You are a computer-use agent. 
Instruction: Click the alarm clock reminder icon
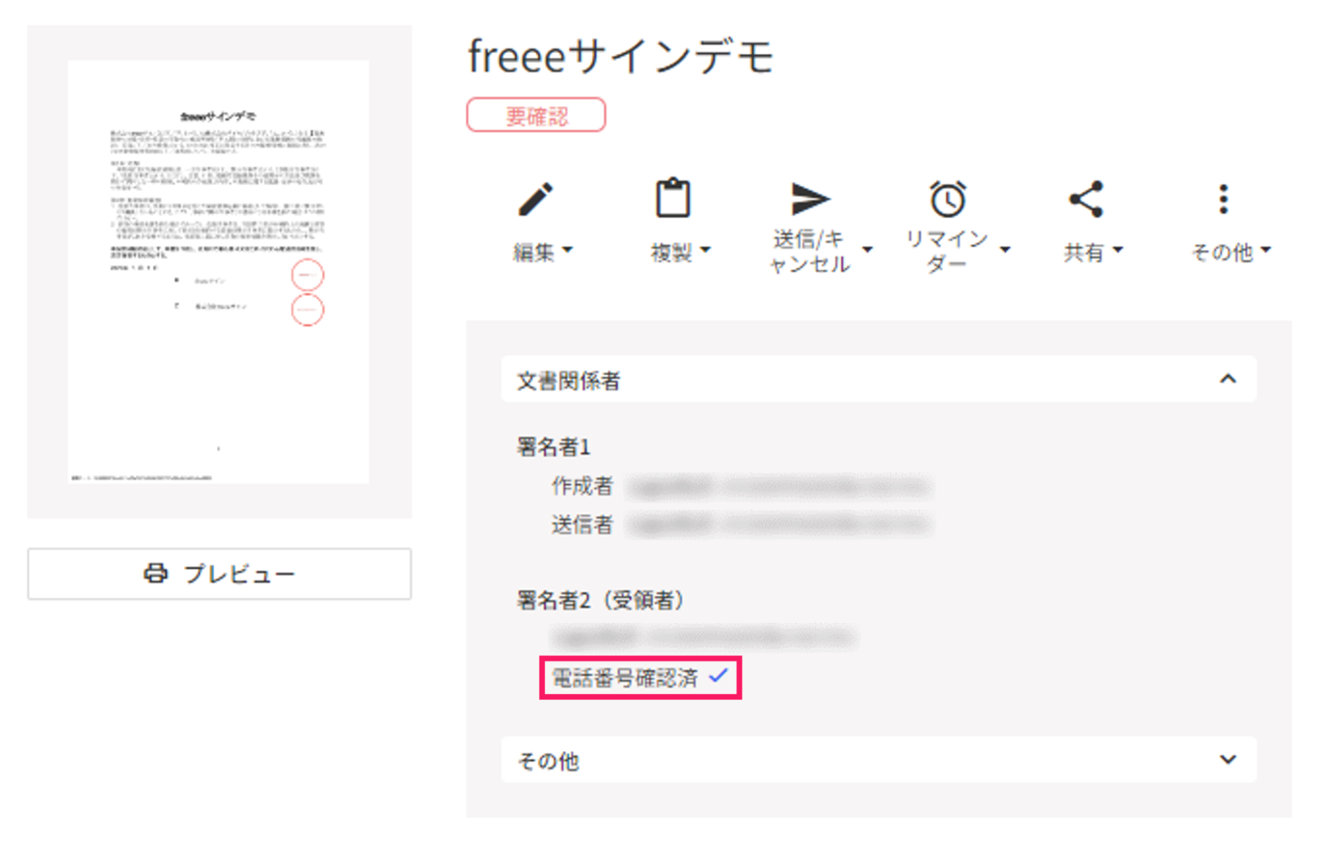[948, 198]
